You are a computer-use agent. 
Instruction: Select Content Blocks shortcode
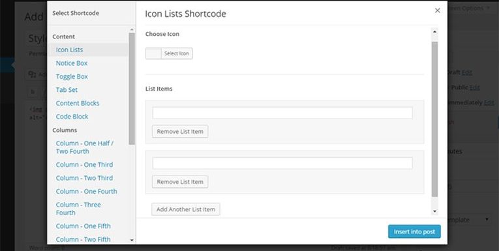pos(78,103)
